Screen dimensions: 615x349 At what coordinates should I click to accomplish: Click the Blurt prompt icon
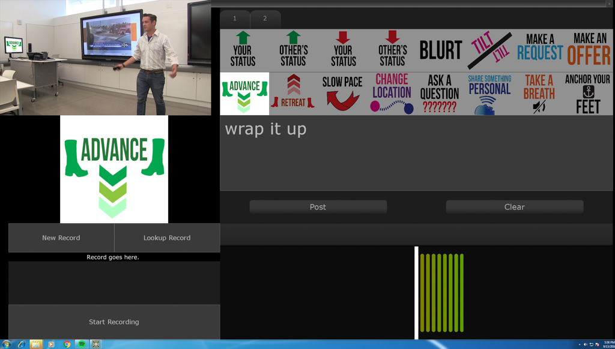(441, 50)
